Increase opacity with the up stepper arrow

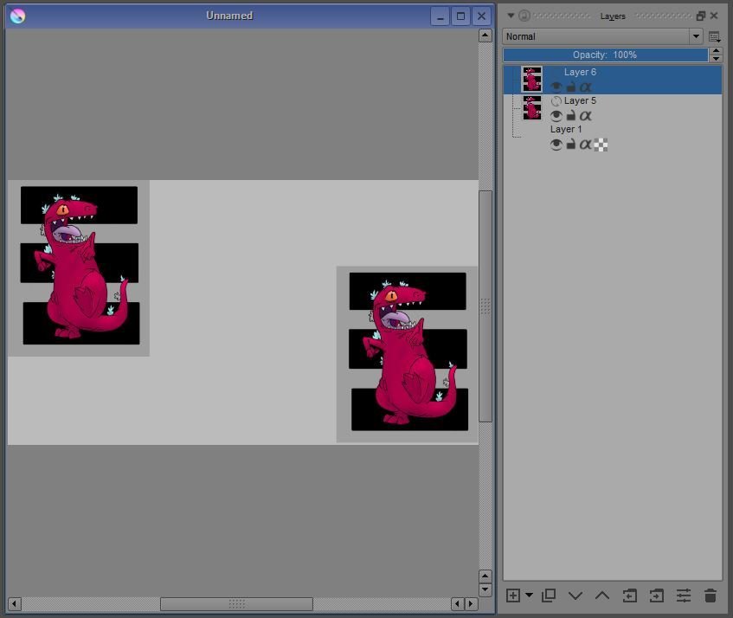(x=716, y=51)
